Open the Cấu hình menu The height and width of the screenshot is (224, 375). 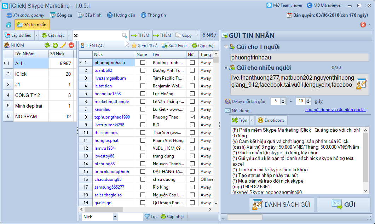[90, 15]
